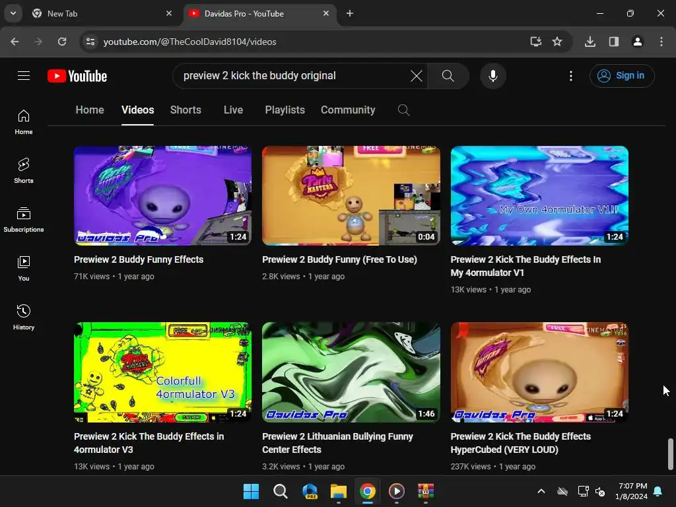Open Prewiew 2 Buddy Funny Effects title link

pyautogui.click(x=139, y=259)
